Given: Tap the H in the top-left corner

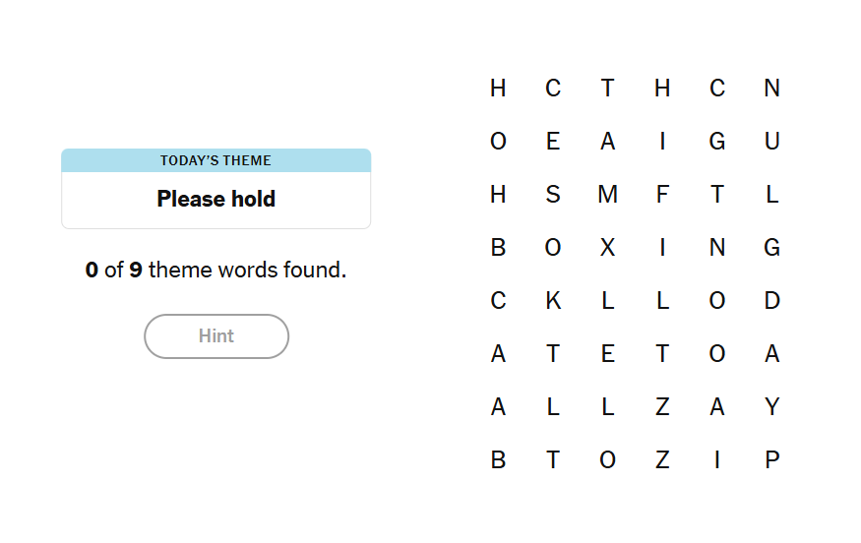Looking at the screenshot, I should tap(498, 89).
